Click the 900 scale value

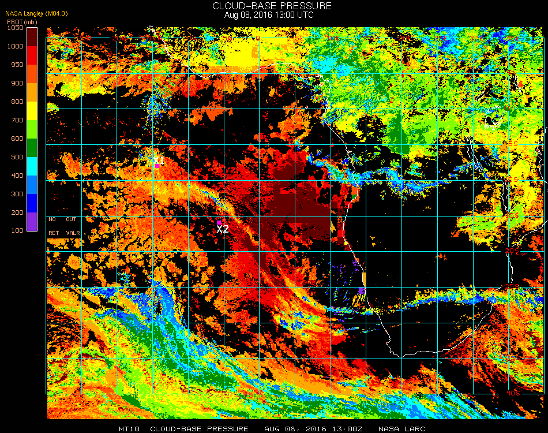tap(17, 83)
